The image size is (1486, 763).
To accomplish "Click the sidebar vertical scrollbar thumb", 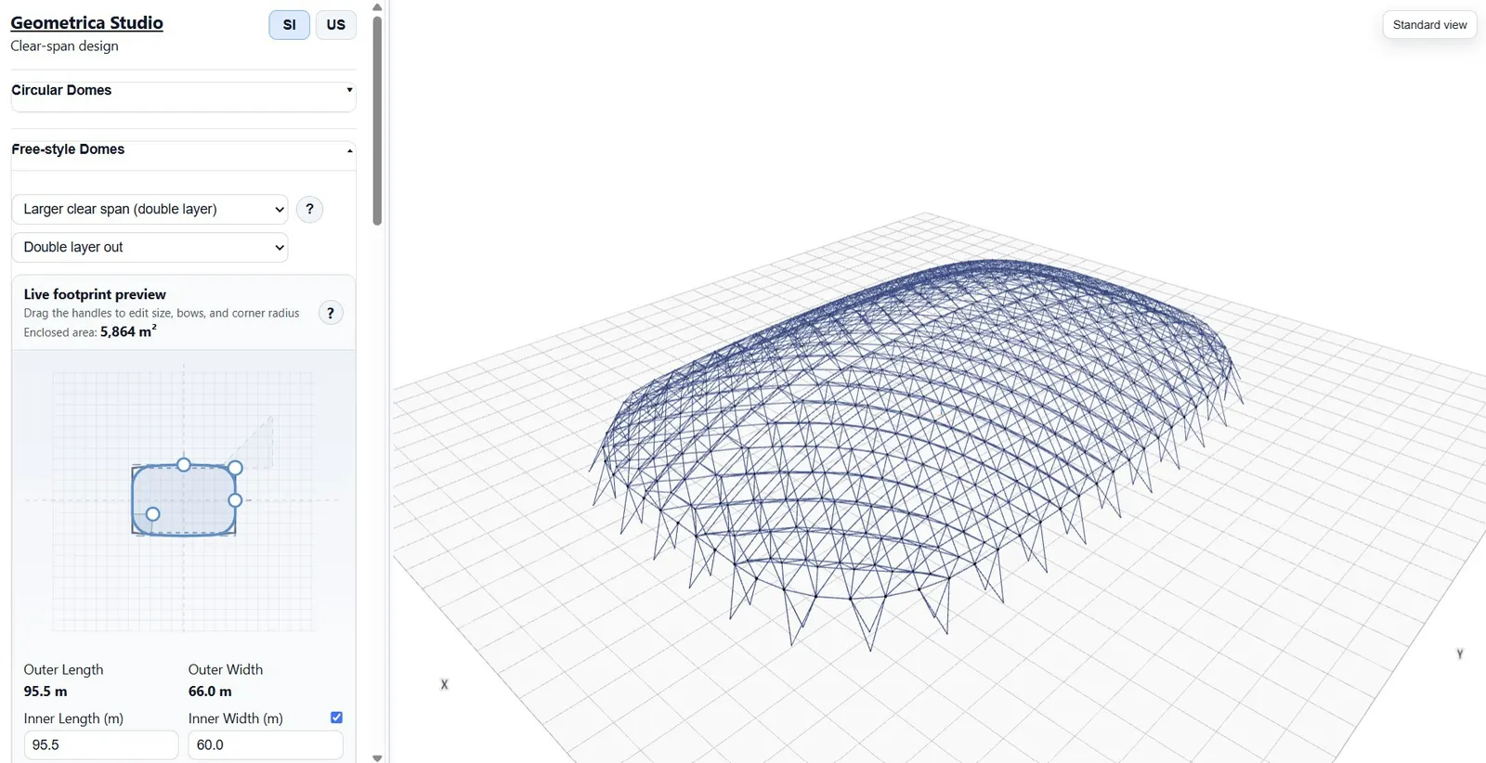I will (x=377, y=121).
